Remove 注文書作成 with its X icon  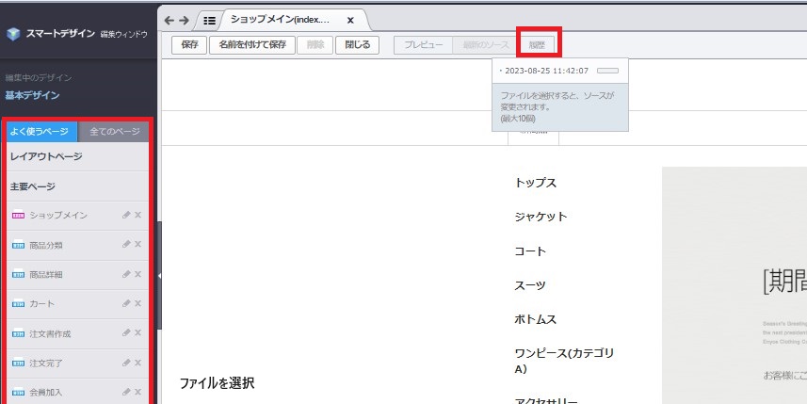pyautogui.click(x=137, y=333)
